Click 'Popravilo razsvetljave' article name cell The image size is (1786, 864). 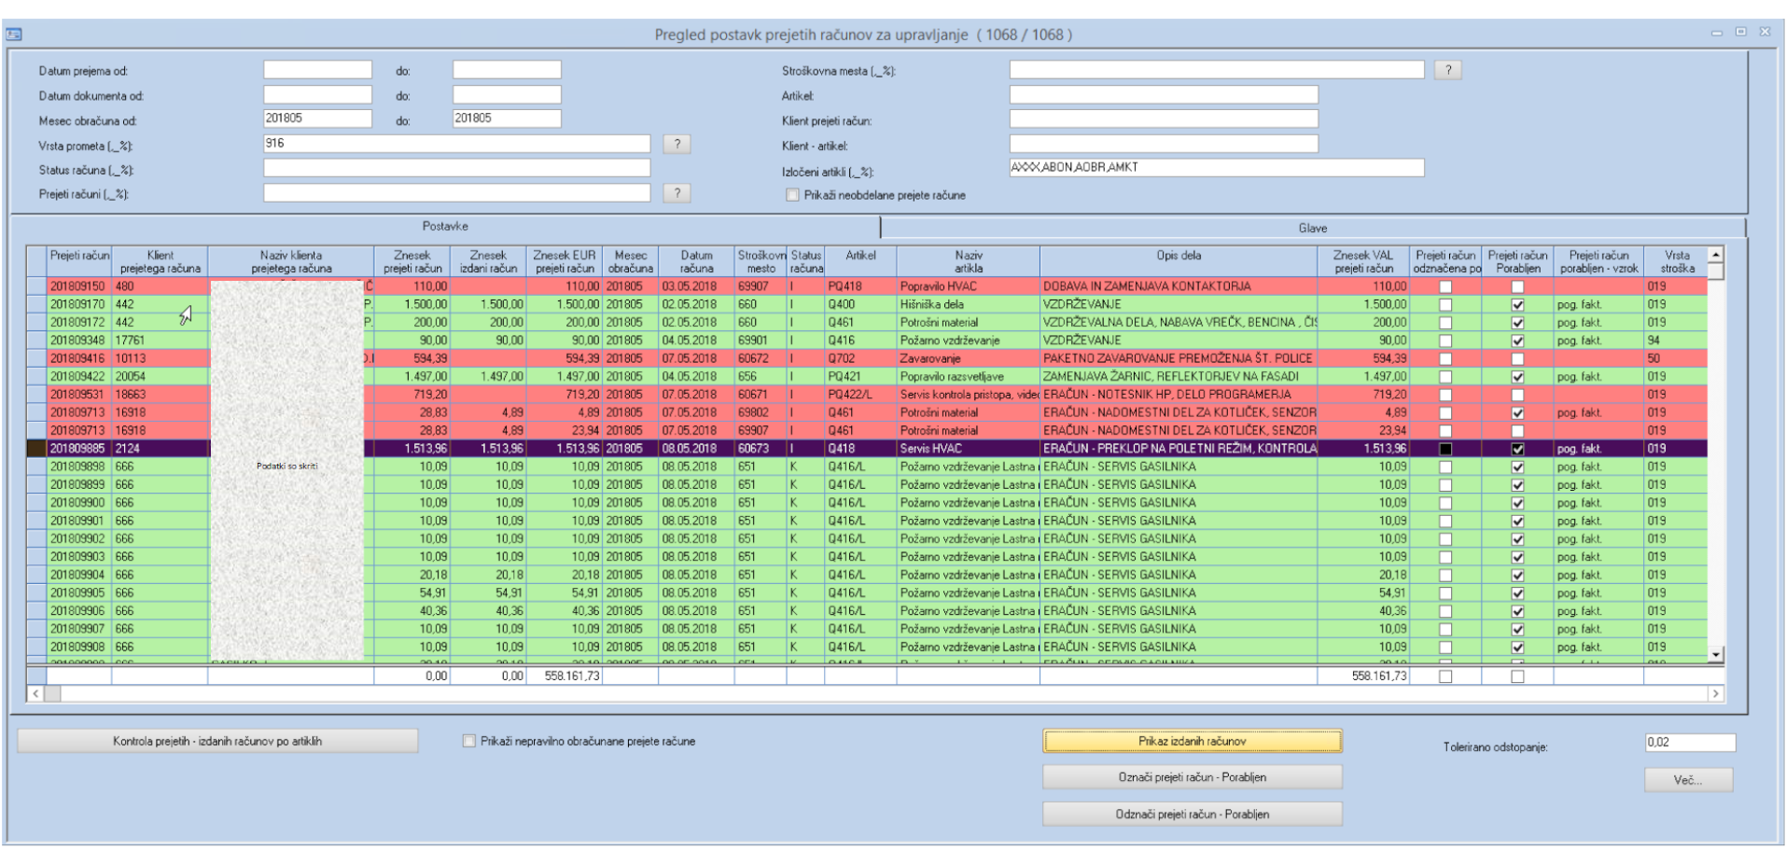click(969, 377)
